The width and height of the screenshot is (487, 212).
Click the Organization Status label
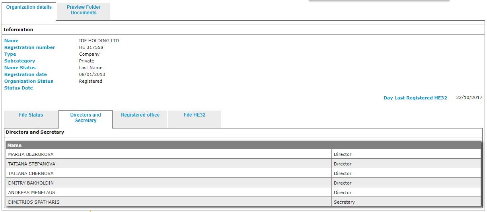(x=29, y=81)
